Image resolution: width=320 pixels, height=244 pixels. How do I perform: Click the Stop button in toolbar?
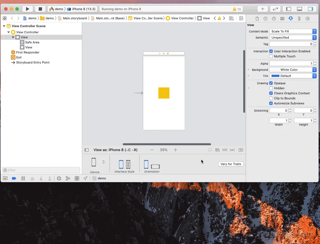click(40, 9)
